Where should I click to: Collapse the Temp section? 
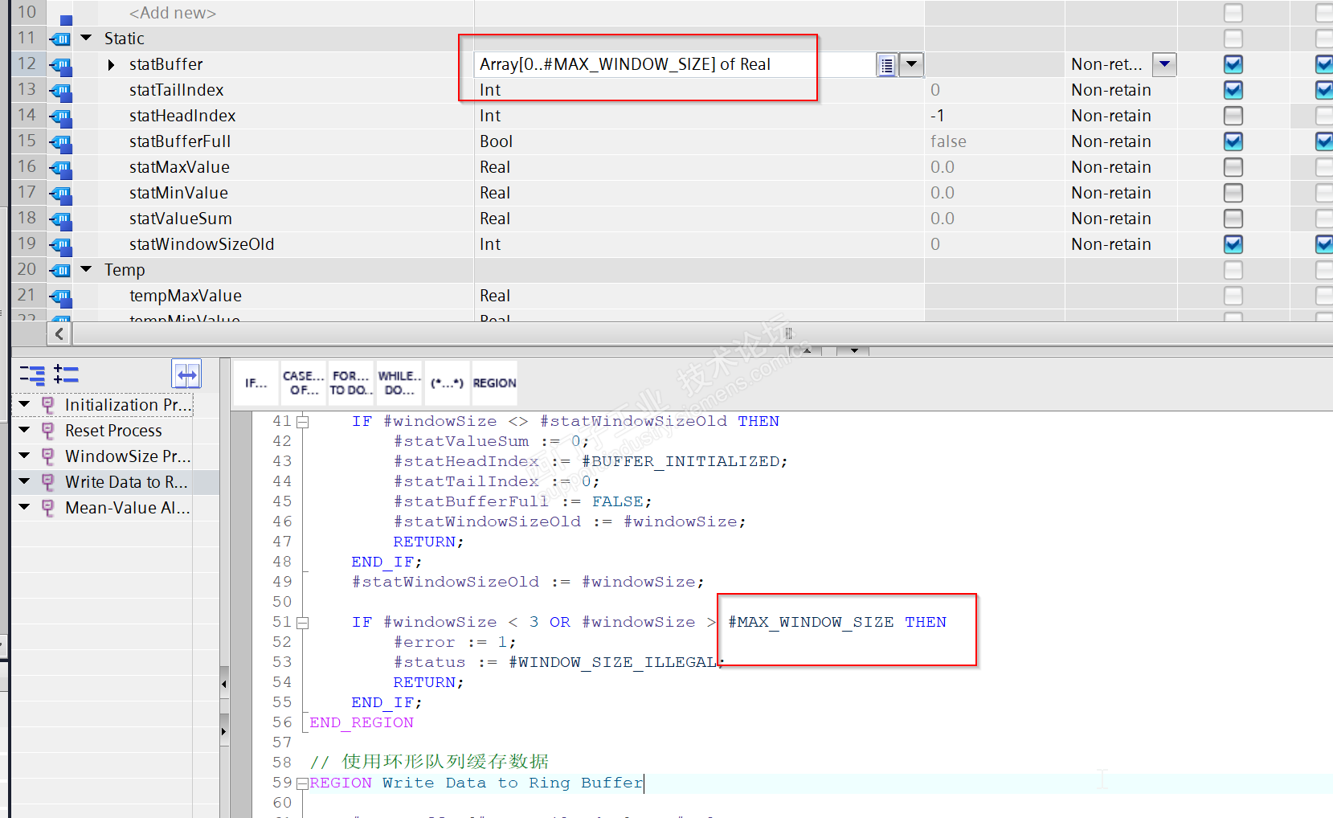click(87, 269)
